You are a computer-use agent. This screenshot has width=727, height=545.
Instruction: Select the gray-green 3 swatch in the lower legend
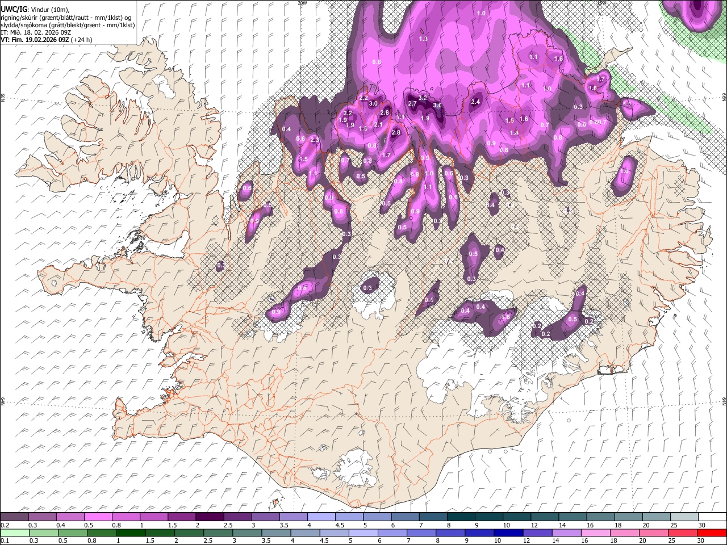click(246, 533)
